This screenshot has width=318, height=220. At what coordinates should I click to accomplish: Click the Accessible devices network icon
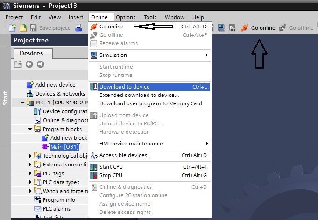pos(94,156)
